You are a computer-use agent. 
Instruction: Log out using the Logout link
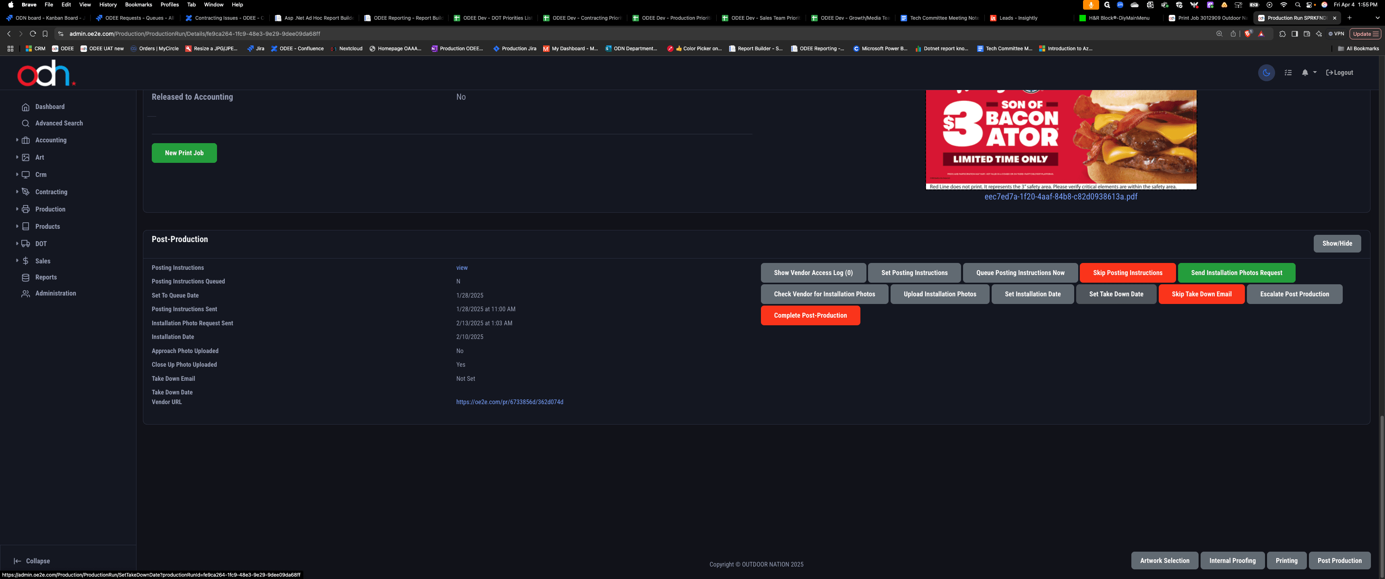1339,72
